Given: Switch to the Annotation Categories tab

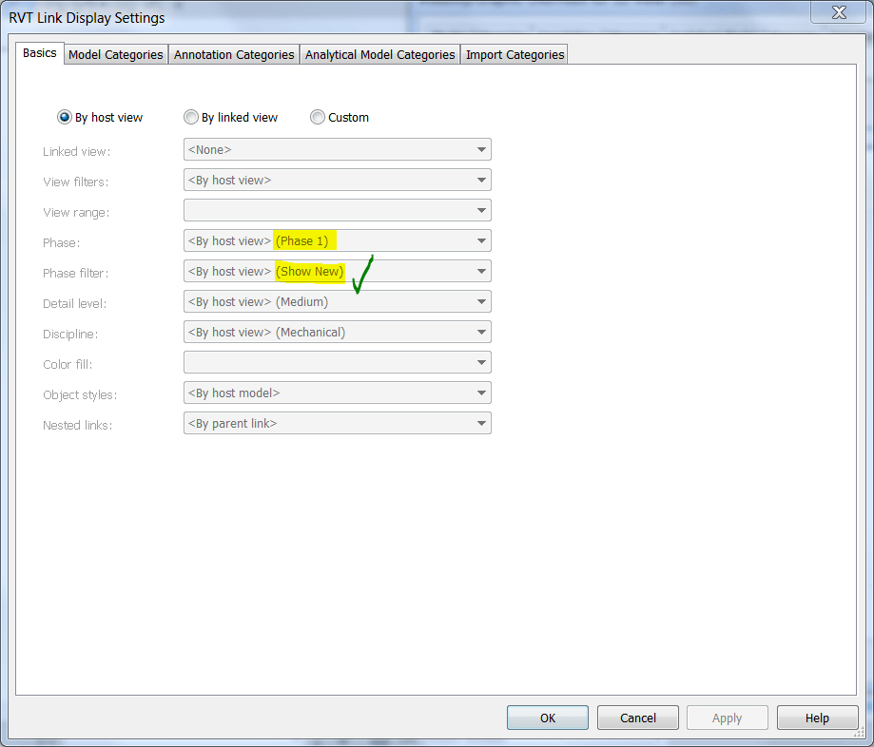Looking at the screenshot, I should (x=233, y=54).
